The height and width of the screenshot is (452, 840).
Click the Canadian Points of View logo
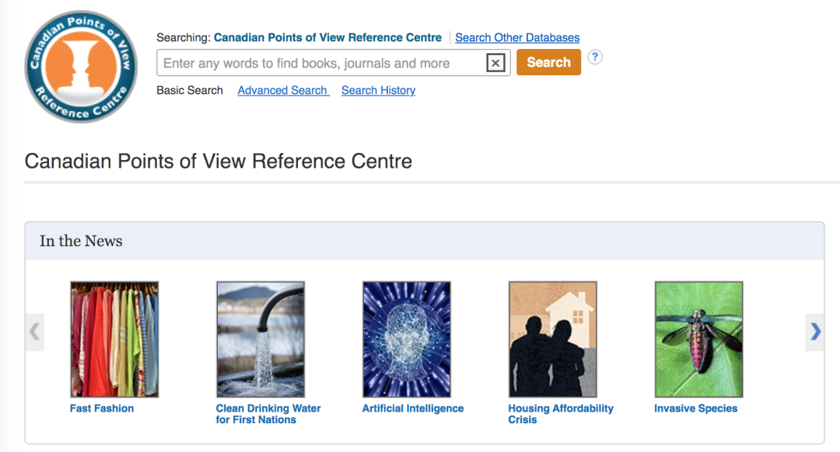[80, 67]
